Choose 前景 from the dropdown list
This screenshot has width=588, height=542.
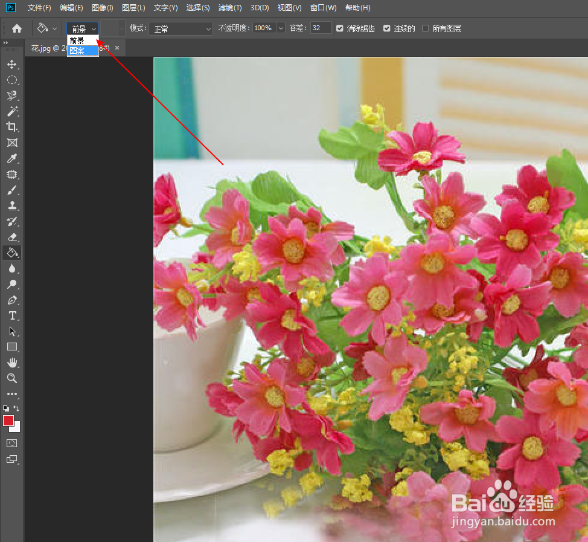click(x=83, y=40)
